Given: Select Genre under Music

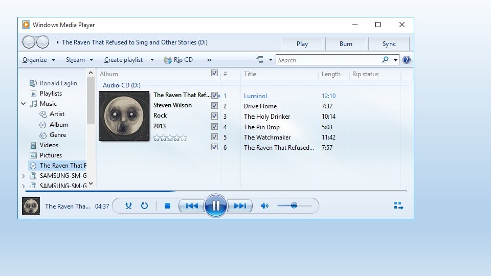Looking at the screenshot, I should point(53,135).
